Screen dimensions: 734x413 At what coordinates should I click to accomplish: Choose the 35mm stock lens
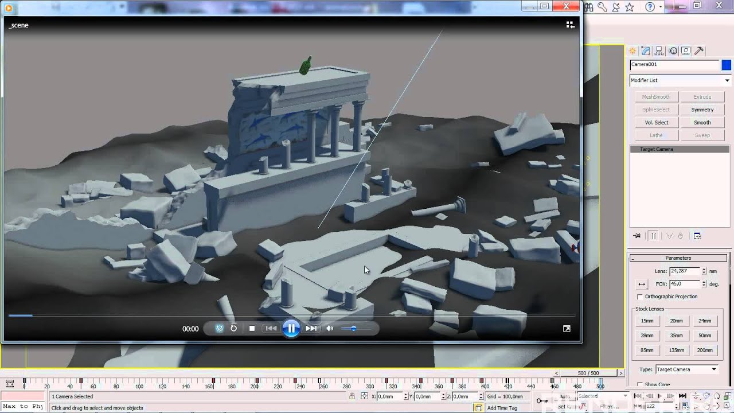676,336
